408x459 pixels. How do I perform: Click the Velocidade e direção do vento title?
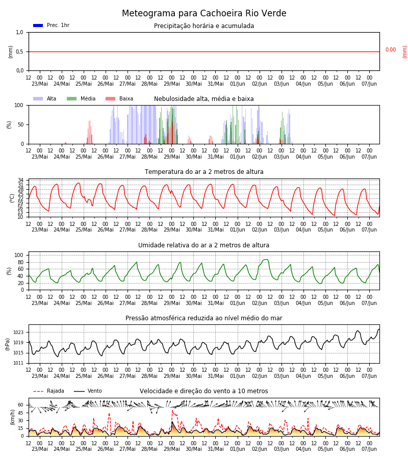click(x=203, y=391)
